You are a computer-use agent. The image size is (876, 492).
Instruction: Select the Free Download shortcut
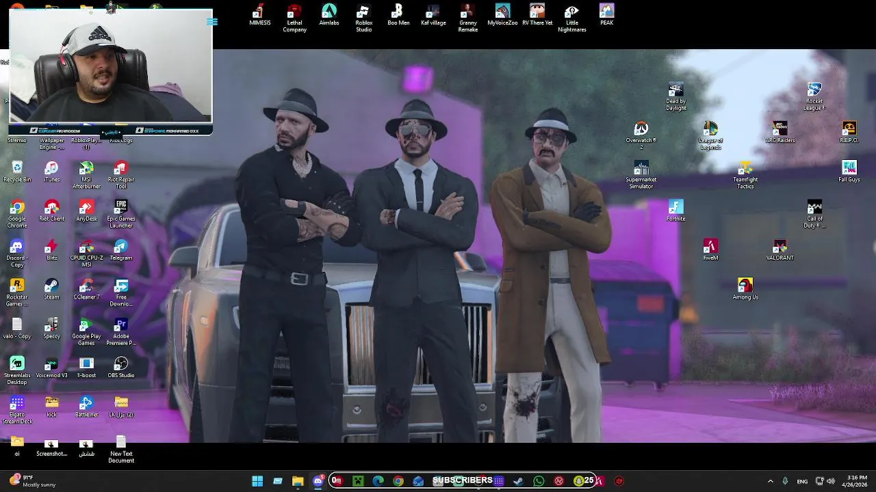pyautogui.click(x=121, y=292)
